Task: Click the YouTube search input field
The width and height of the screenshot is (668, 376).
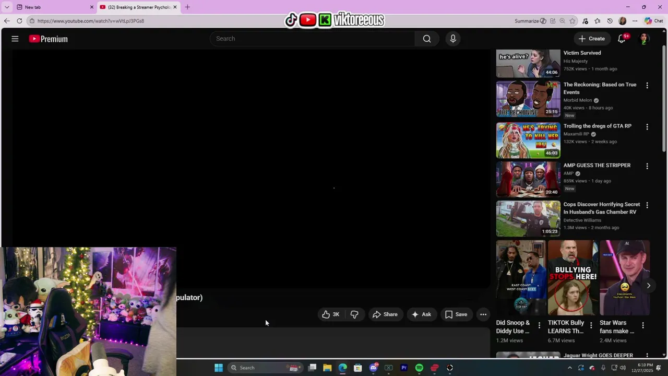Action: (312, 39)
